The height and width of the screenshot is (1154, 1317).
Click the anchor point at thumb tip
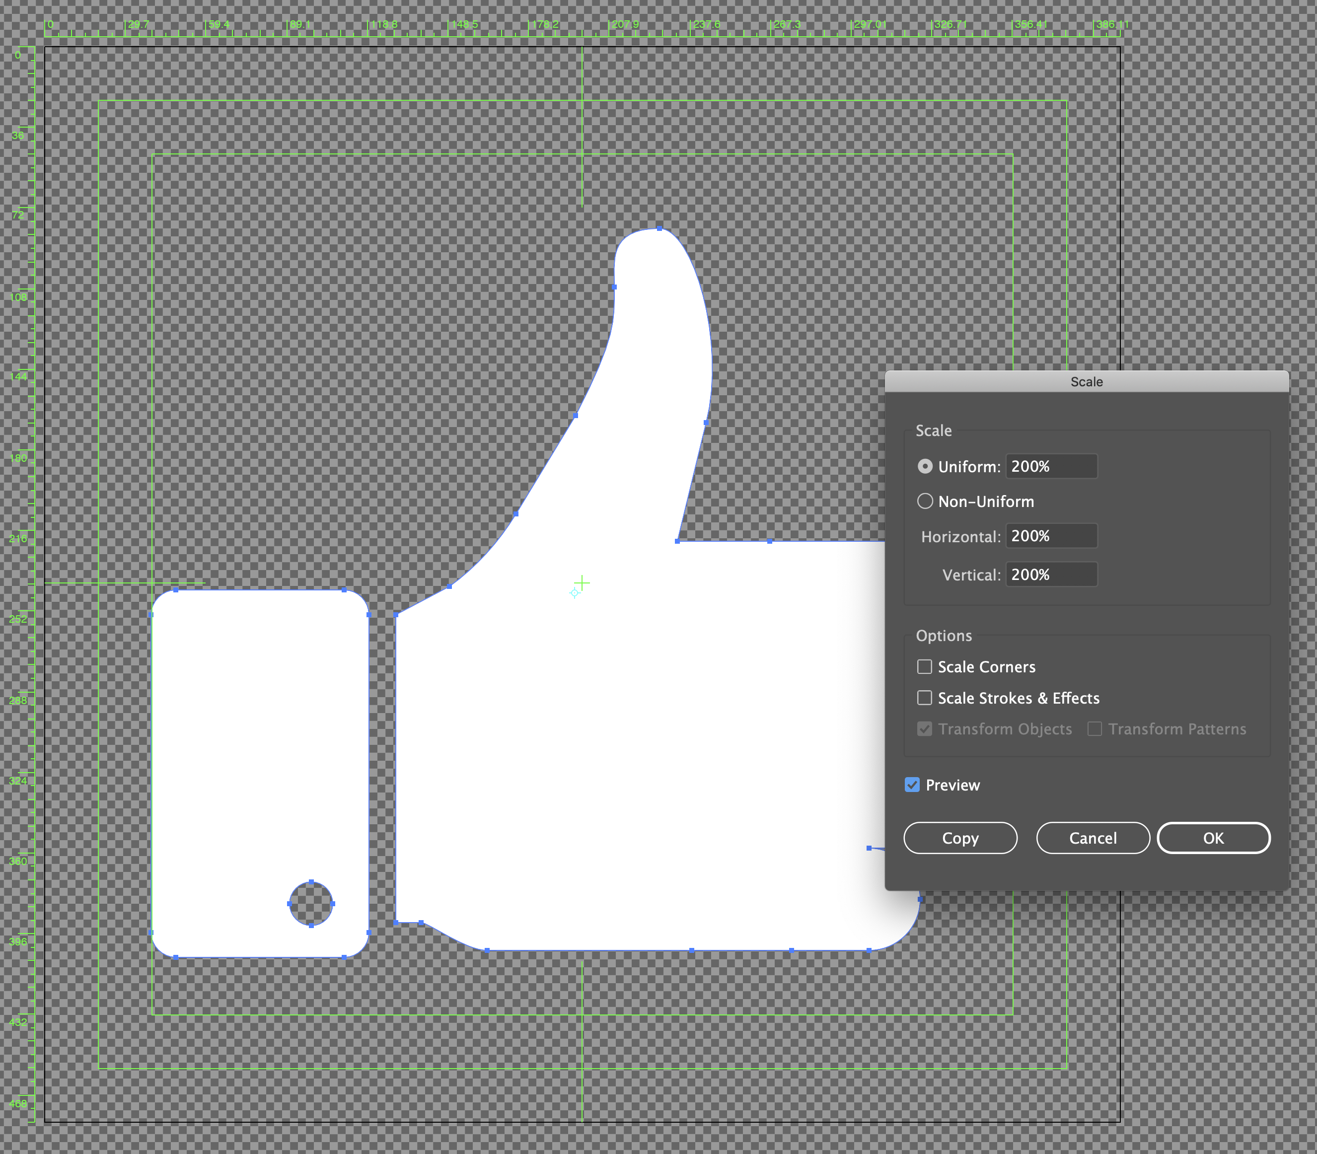(659, 228)
